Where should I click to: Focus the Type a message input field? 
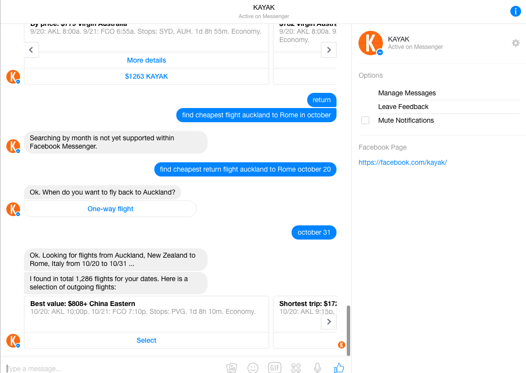coord(114,368)
